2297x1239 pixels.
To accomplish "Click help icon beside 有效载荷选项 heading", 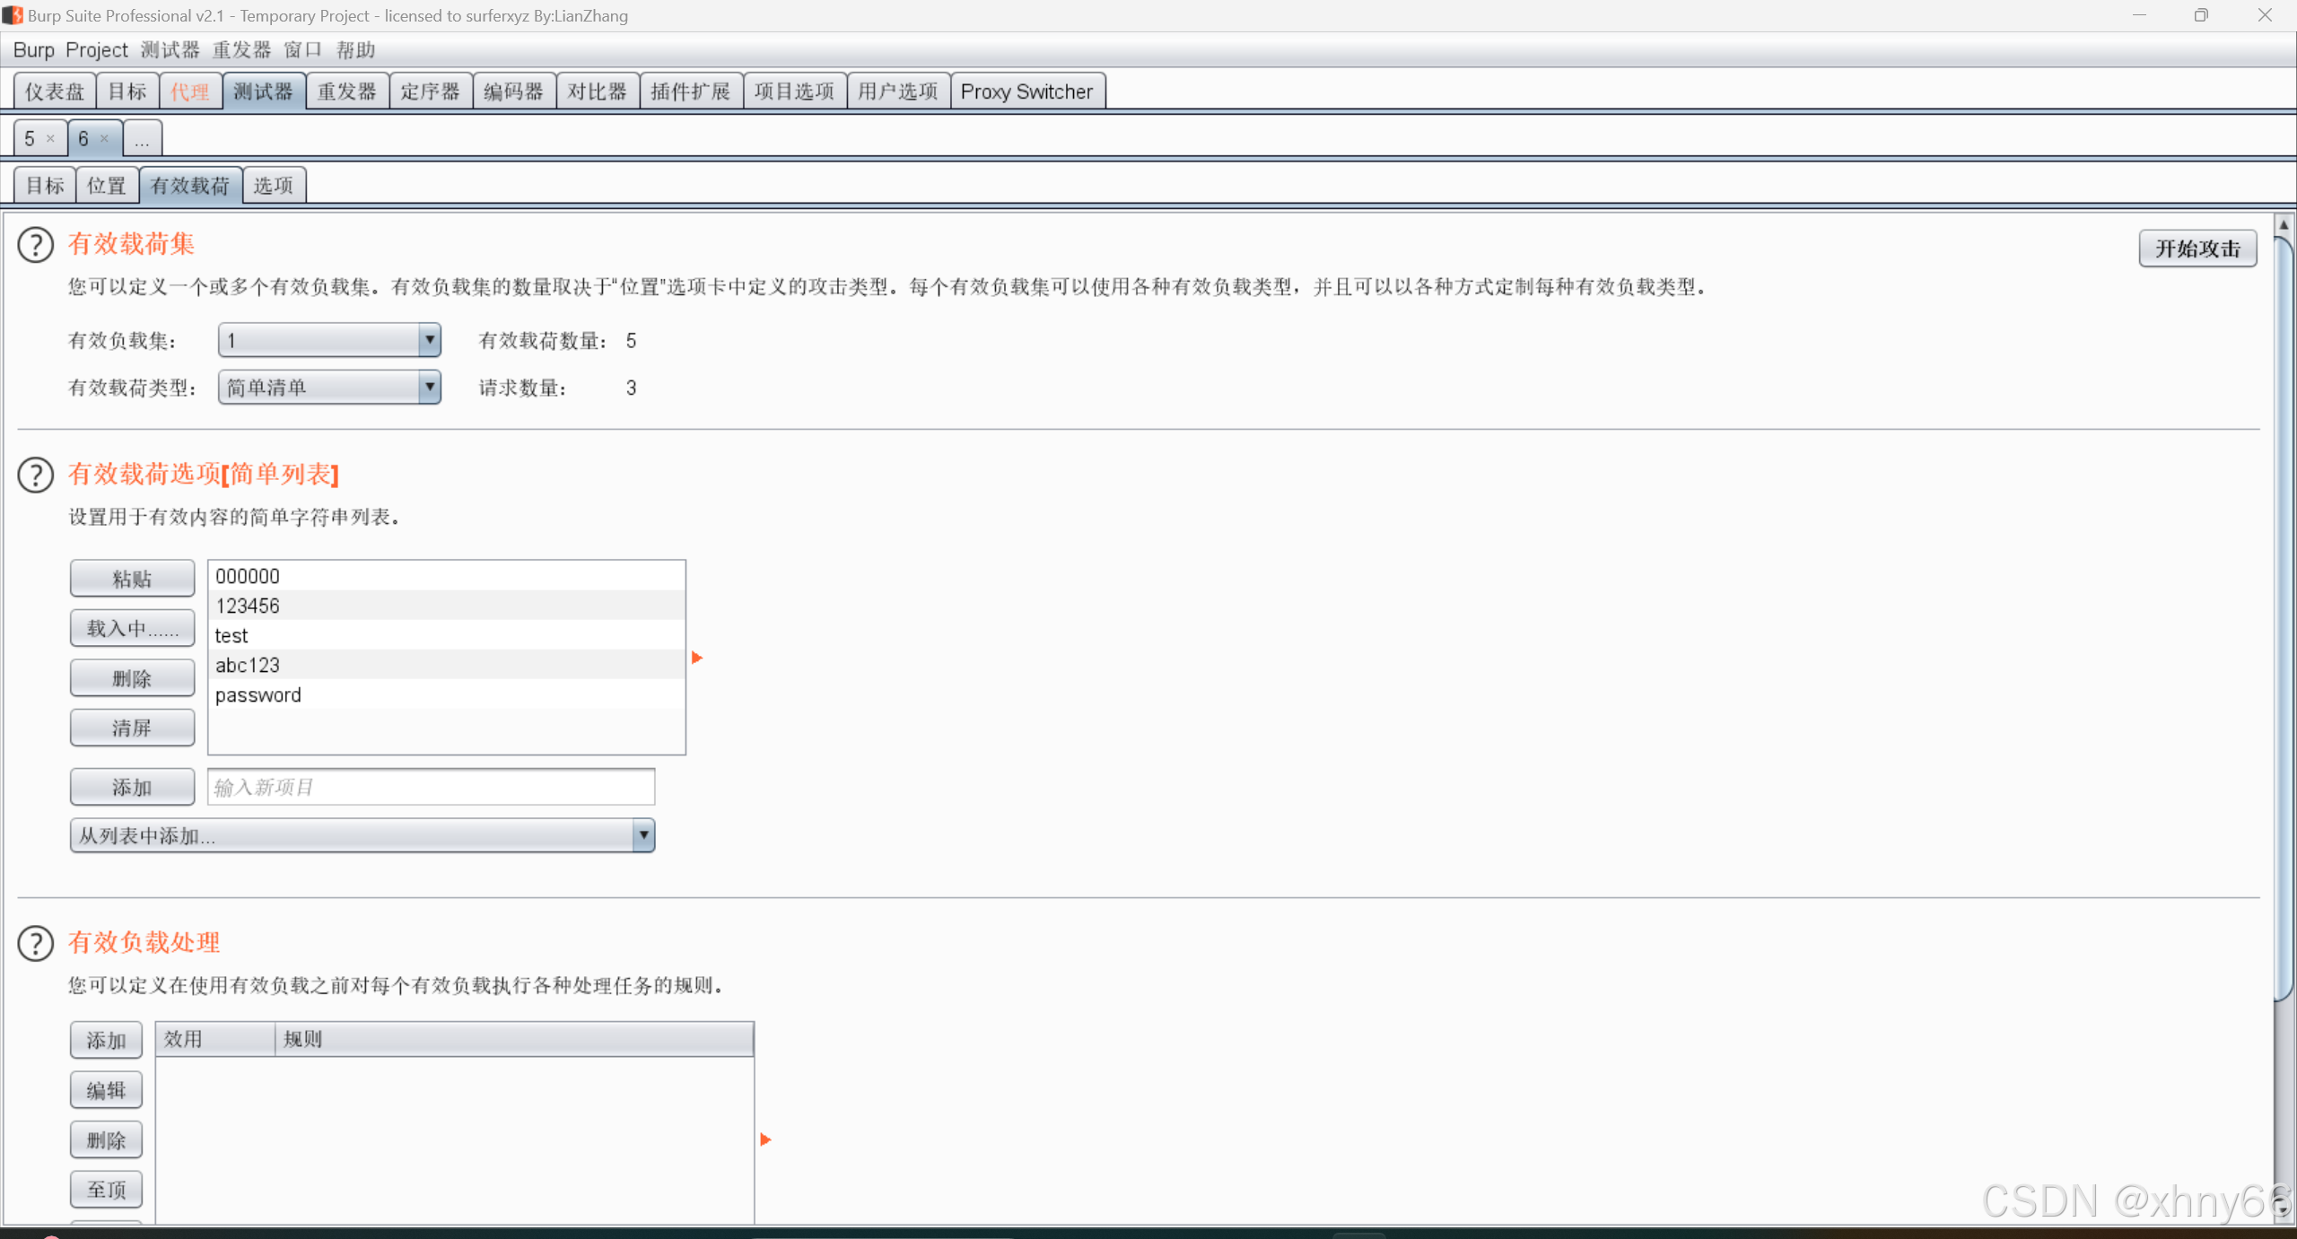I will tap(36, 476).
